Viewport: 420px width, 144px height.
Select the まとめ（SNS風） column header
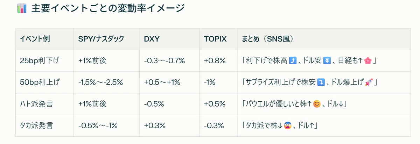coord(267,39)
